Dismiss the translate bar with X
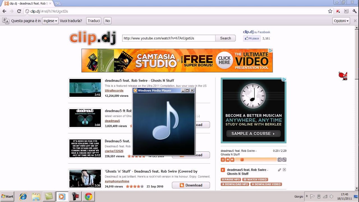The width and height of the screenshot is (359, 202). (x=355, y=20)
